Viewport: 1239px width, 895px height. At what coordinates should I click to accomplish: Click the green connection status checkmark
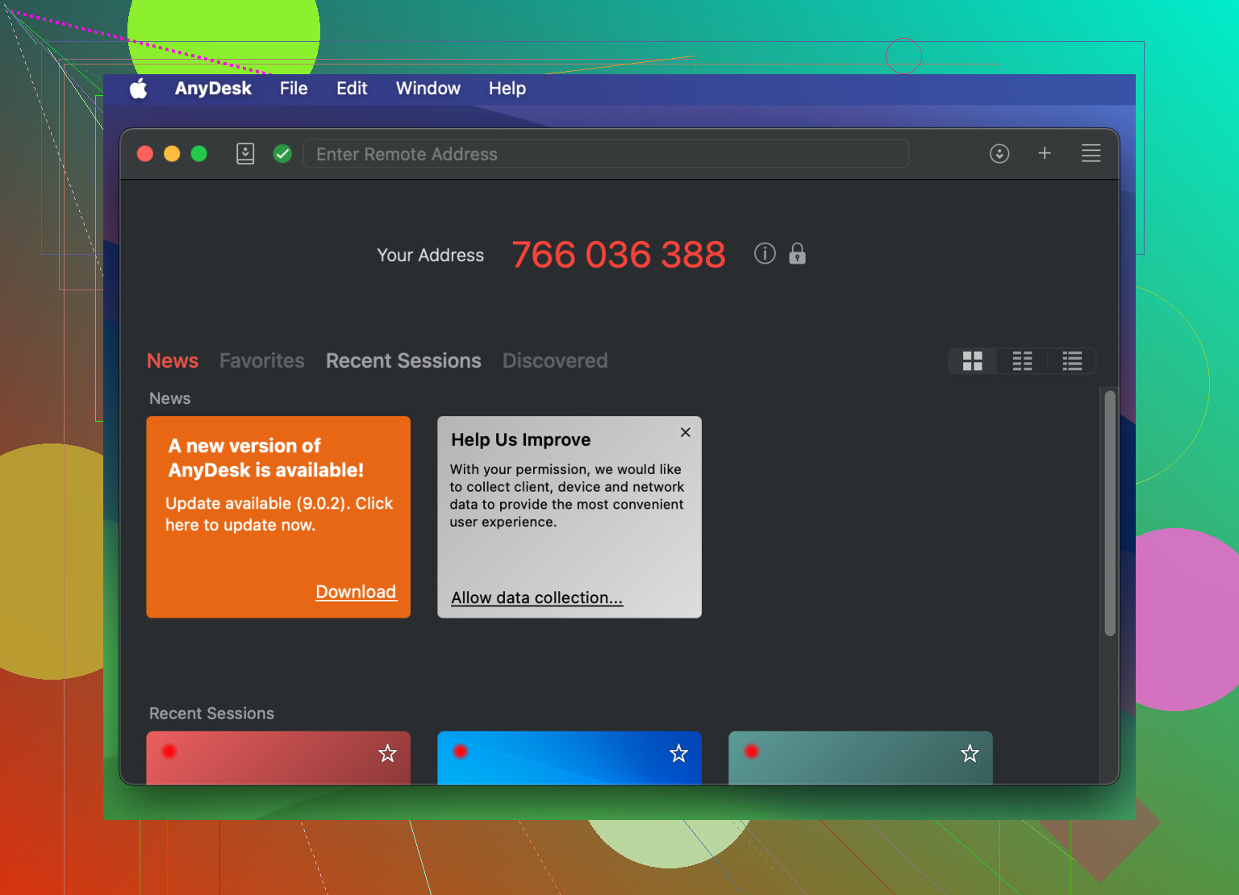[x=282, y=153]
